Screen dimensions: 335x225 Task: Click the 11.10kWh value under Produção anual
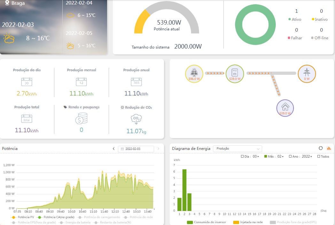click(136, 94)
